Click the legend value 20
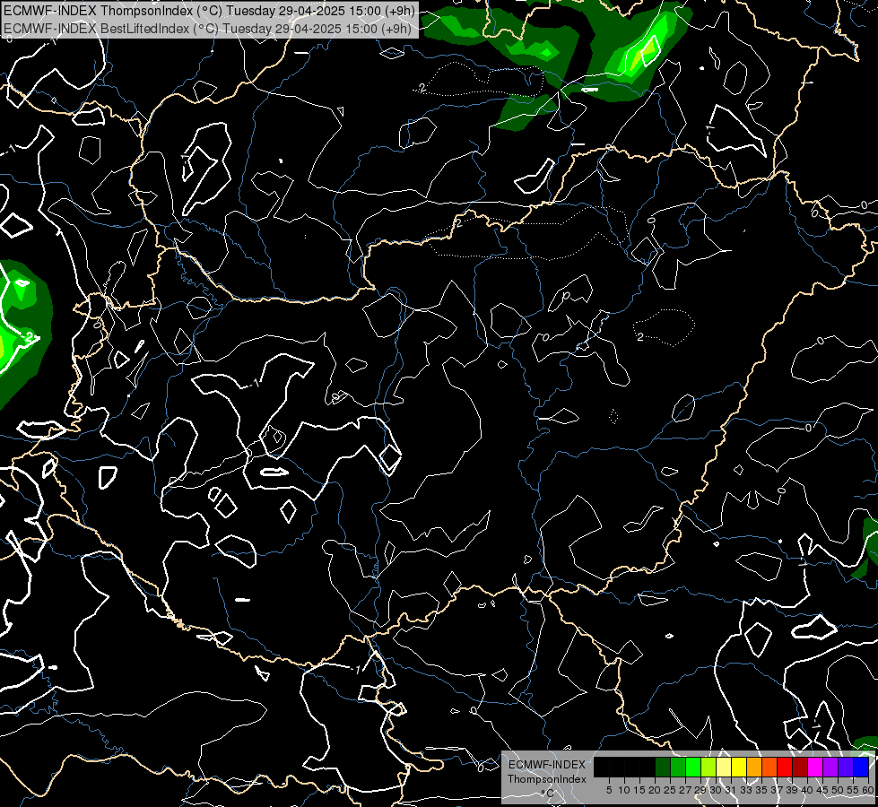878x807 pixels. pos(656,790)
